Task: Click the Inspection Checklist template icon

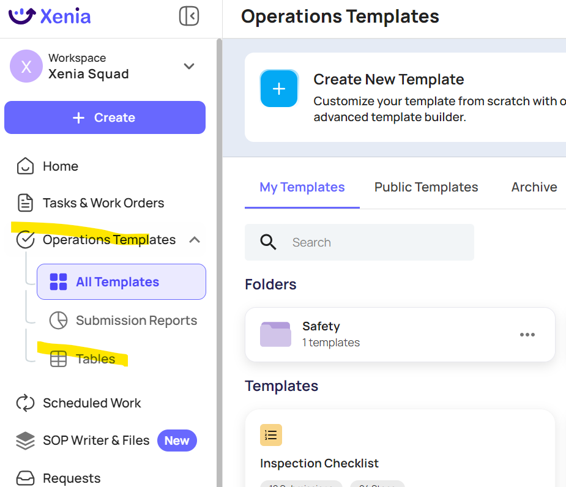Action: click(x=271, y=435)
